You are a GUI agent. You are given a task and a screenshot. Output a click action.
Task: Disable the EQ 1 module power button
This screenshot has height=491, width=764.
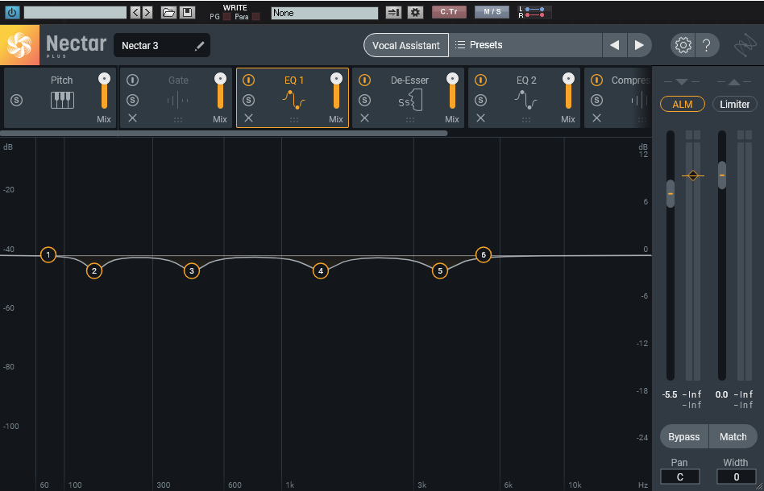pyautogui.click(x=248, y=80)
